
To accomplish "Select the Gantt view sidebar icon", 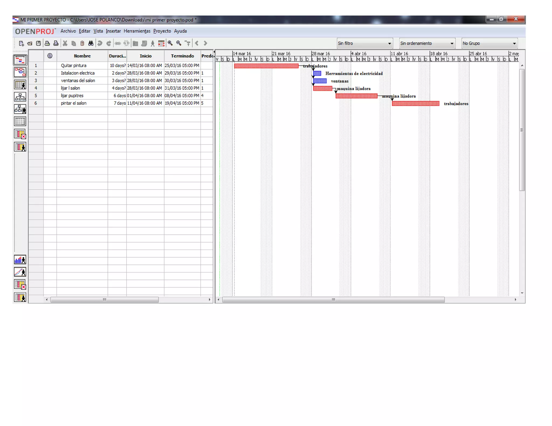I will tap(20, 60).
